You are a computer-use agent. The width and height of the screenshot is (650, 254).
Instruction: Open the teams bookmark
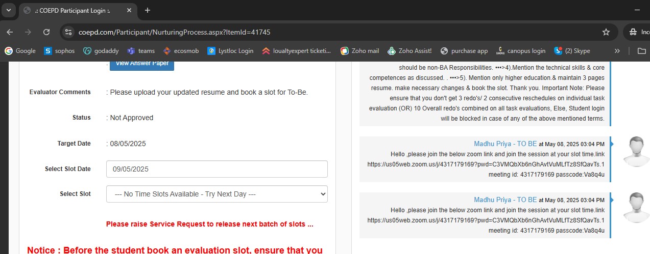click(x=141, y=51)
